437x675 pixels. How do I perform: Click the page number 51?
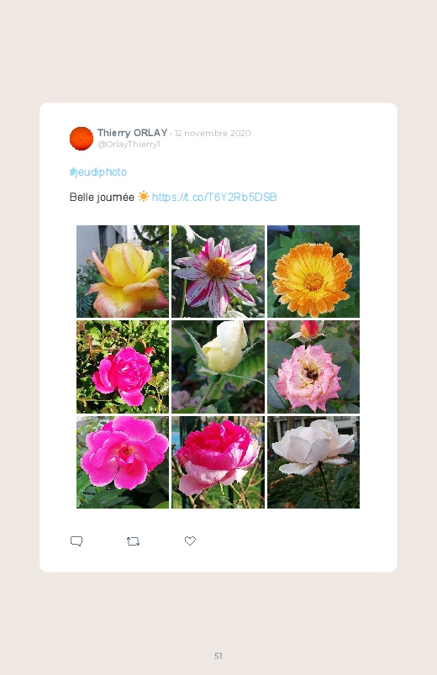[218, 656]
